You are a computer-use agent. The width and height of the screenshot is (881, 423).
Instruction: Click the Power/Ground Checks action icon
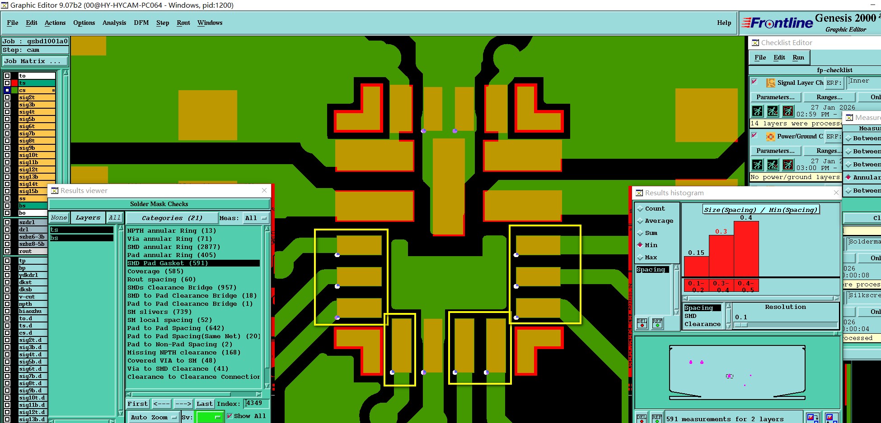(x=770, y=136)
